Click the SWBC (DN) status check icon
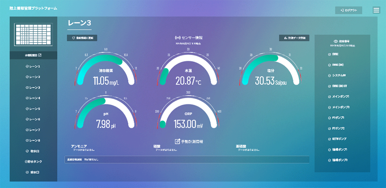The height and width of the screenshot is (188, 386). [x=329, y=65]
